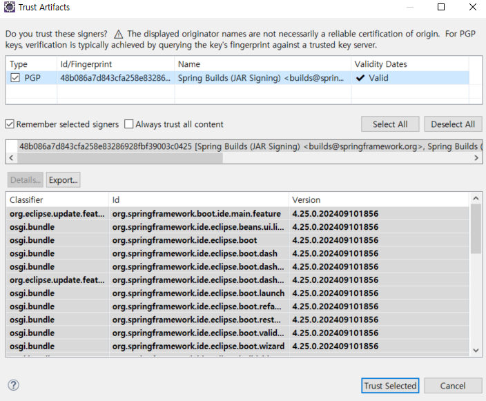Click the Classifier column header
The width and height of the screenshot is (486, 401).
pos(57,200)
